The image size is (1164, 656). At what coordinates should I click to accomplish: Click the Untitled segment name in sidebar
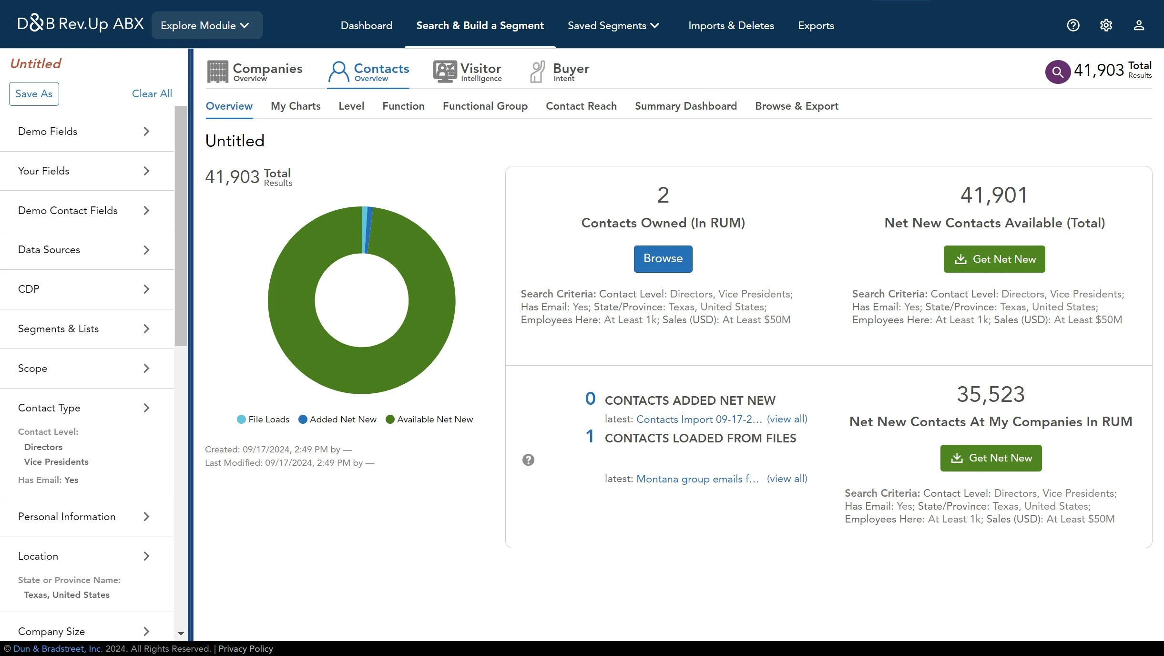coord(36,63)
